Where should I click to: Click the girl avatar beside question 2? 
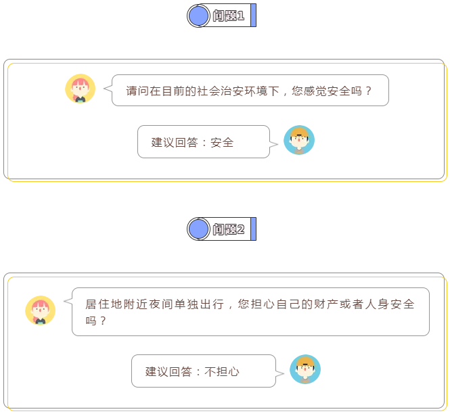click(x=40, y=310)
